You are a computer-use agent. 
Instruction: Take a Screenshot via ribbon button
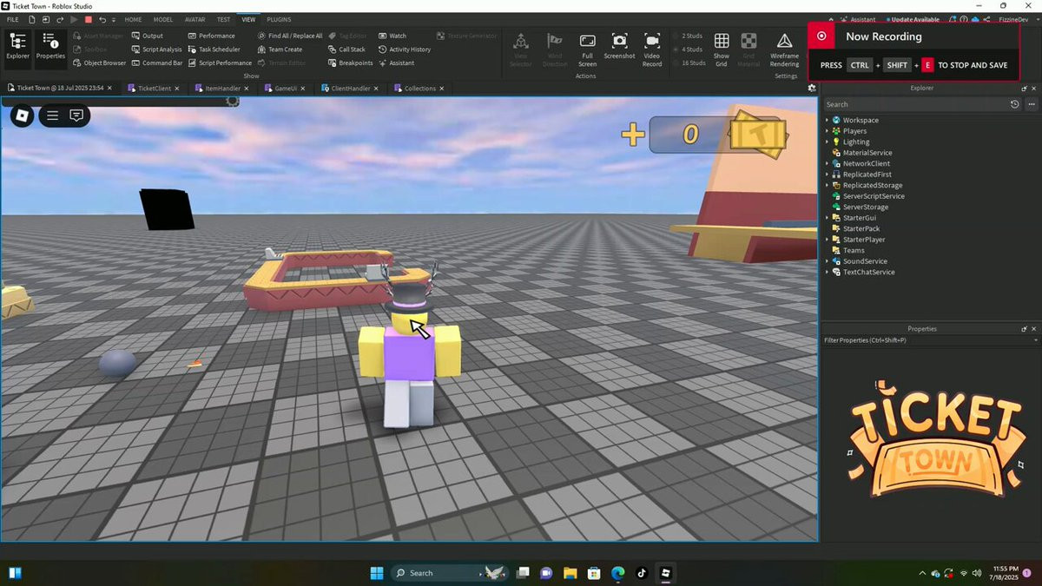click(x=619, y=47)
